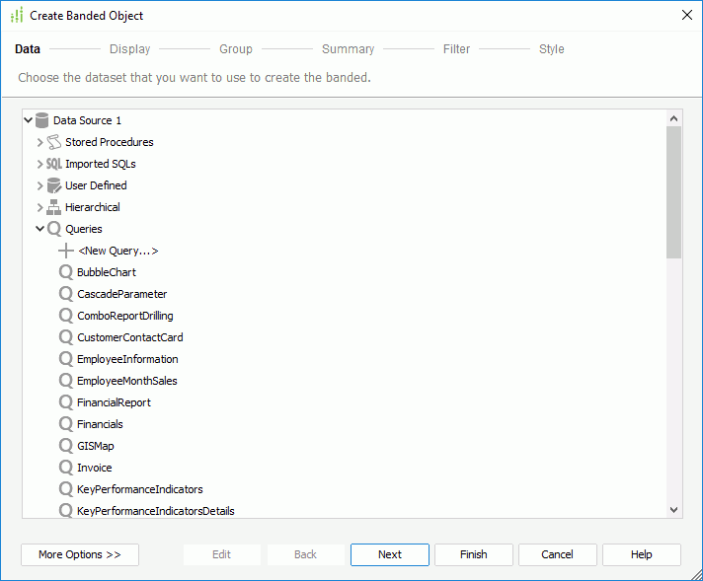Click the Next button
Viewport: 703px width, 581px height.
coord(390,554)
